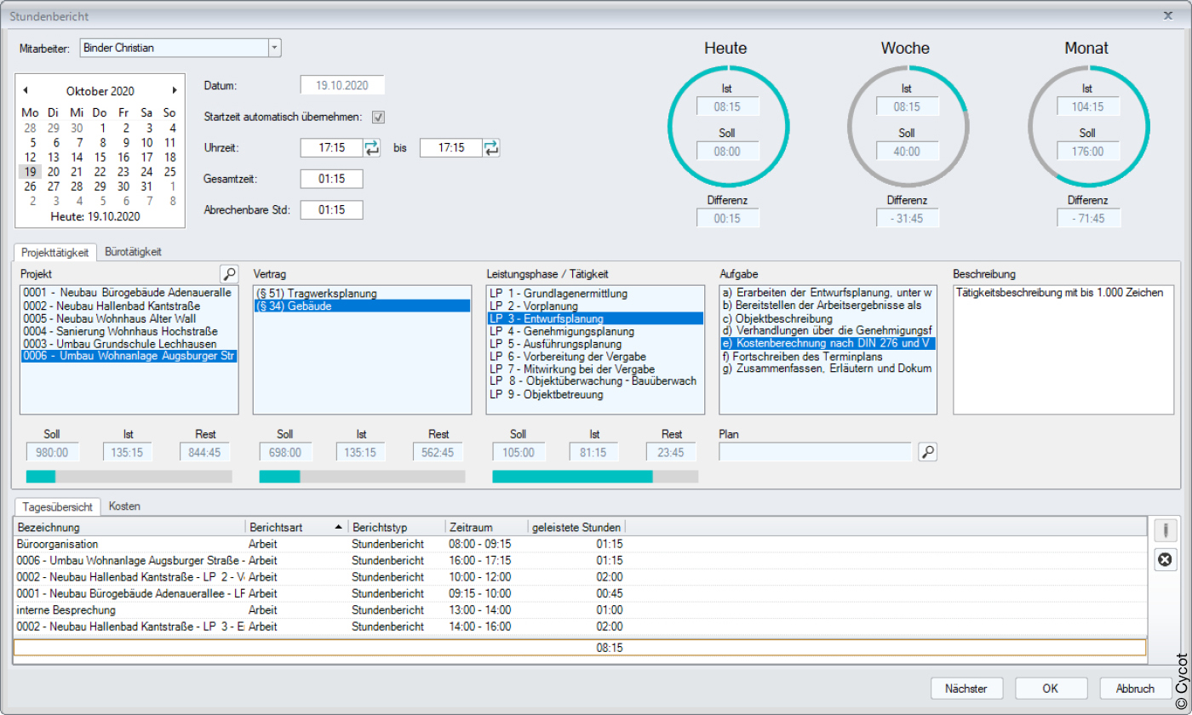Screen dimensions: 1192x715
Task: Open the magnifier search icon in the Projekt panel
Action: pyautogui.click(x=228, y=273)
